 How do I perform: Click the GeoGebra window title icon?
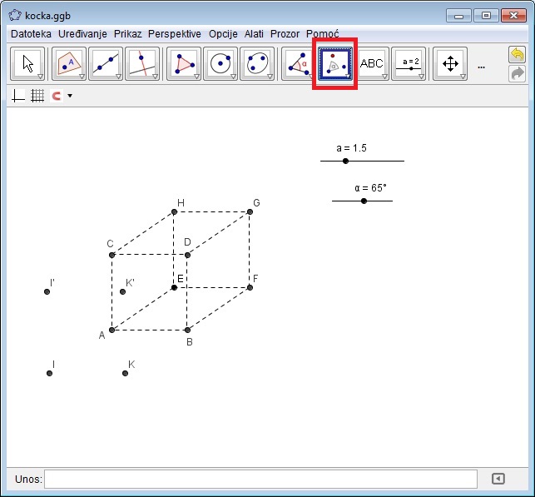15,16
